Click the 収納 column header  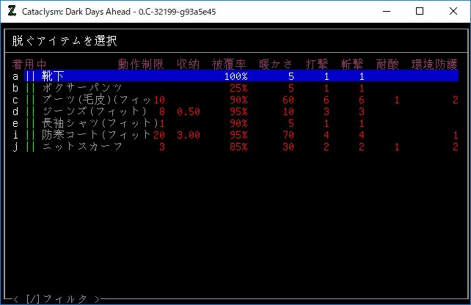pos(188,65)
